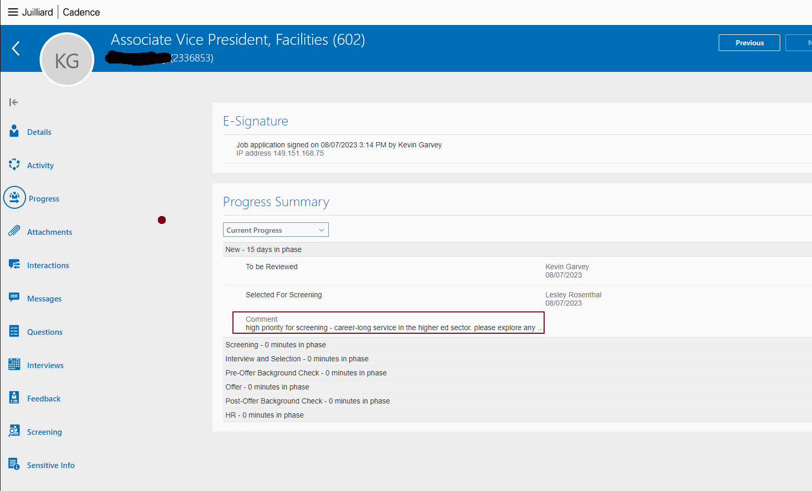Click 'Interview and Selection' phase row
Image resolution: width=812 pixels, height=491 pixels.
click(x=517, y=359)
